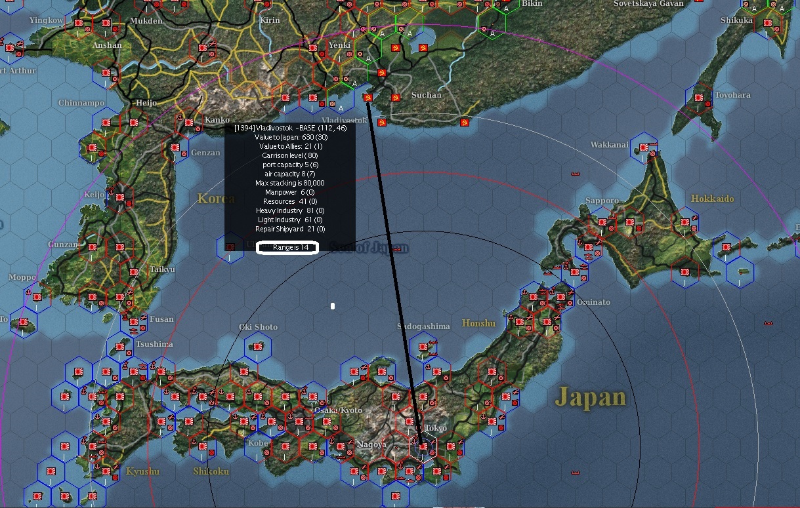Click the task force icon south of Japan label
Image resolution: width=800 pixels, height=508 pixels.
(x=576, y=472)
